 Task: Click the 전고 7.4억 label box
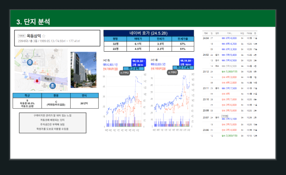(x=183, y=67)
